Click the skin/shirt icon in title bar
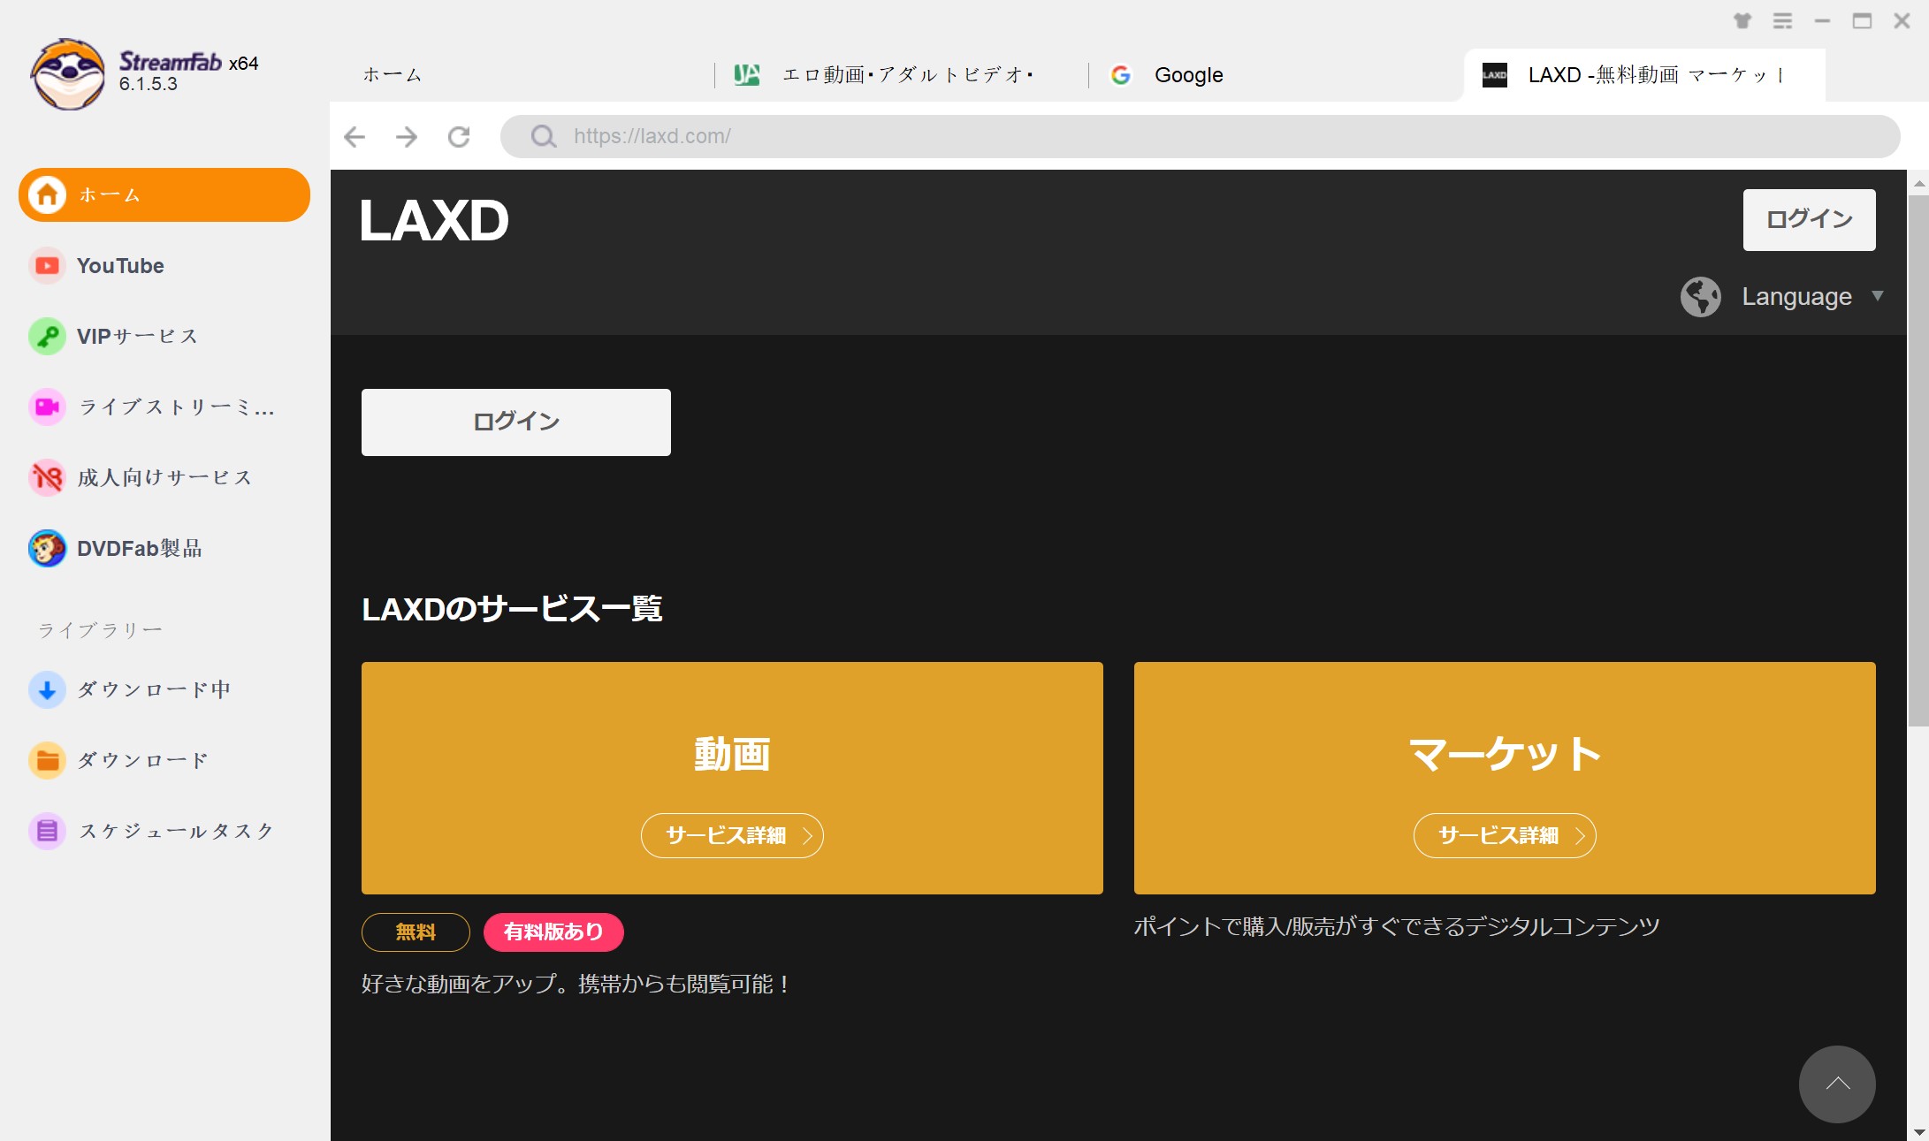Screen dimensions: 1929x1141 point(1742,21)
